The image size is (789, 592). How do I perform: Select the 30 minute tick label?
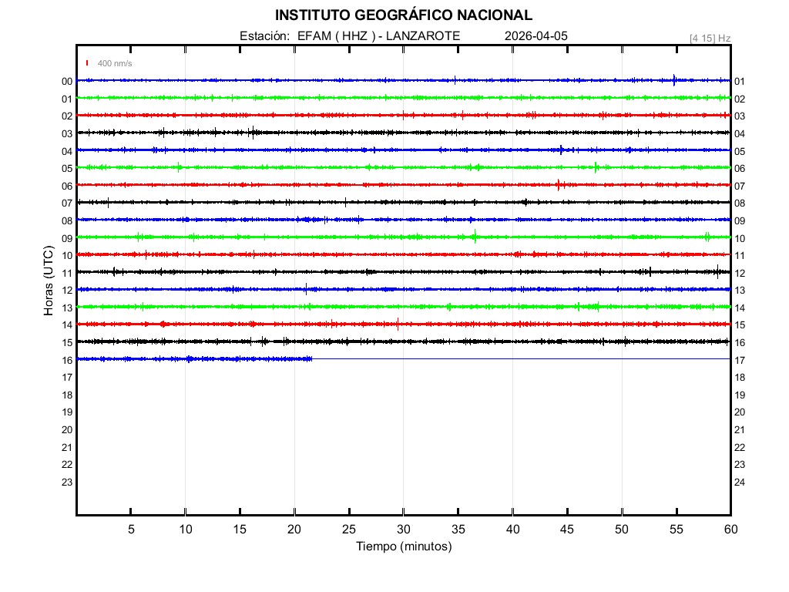[404, 529]
